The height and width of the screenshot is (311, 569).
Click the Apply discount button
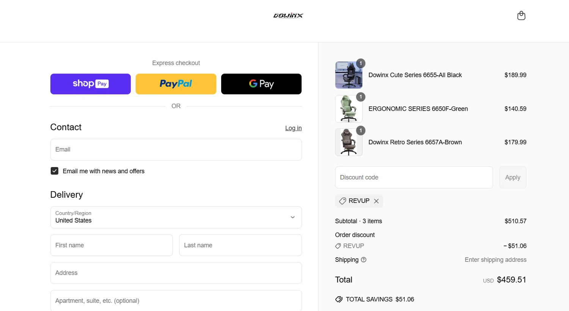click(x=513, y=177)
